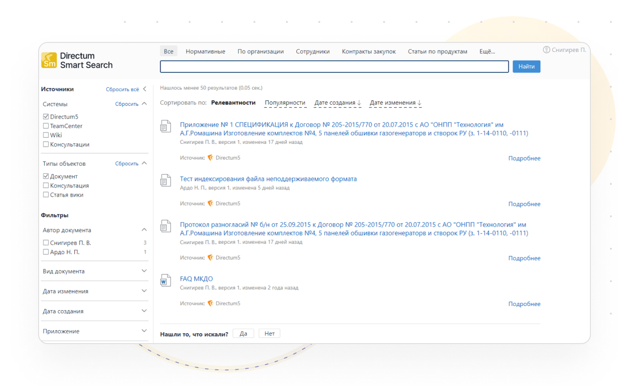The width and height of the screenshot is (629, 386).
Task: Open the Статьи по продуктам tab
Action: click(x=437, y=51)
